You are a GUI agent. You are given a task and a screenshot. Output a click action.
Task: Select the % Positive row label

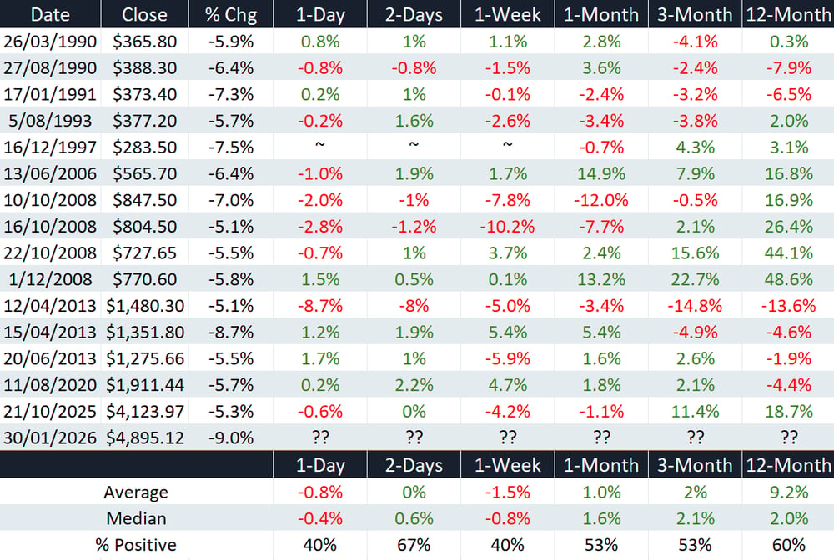point(136,545)
